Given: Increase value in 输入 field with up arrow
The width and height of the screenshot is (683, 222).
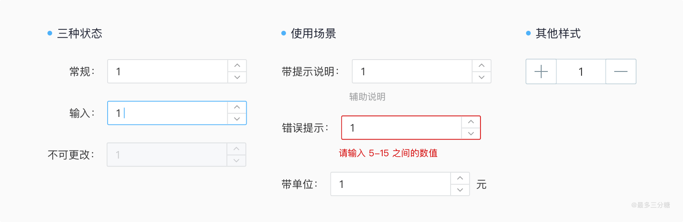Looking at the screenshot, I should tap(237, 107).
